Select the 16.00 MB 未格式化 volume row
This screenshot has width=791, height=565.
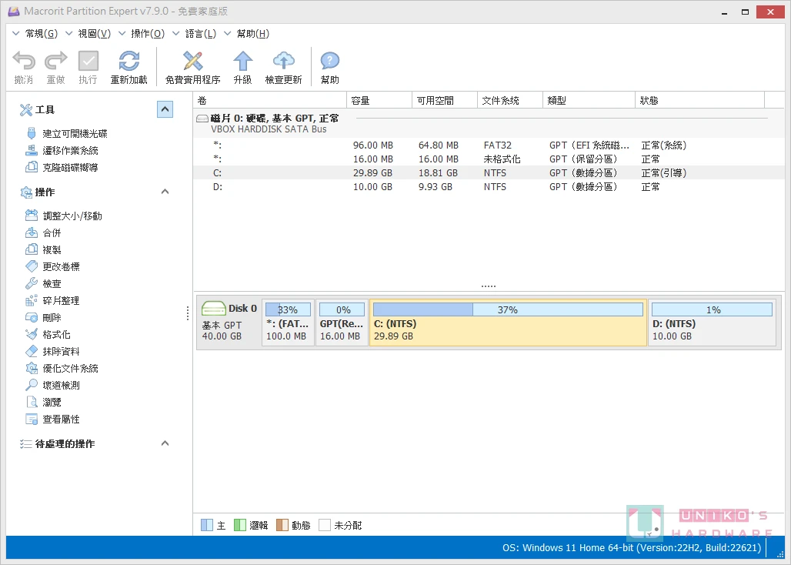[x=489, y=159]
